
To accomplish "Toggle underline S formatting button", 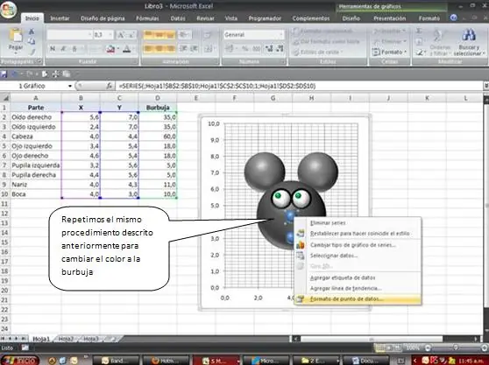I will (x=74, y=49).
